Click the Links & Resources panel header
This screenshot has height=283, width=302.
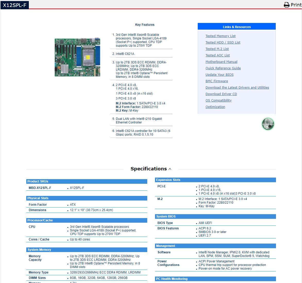coord(237,27)
